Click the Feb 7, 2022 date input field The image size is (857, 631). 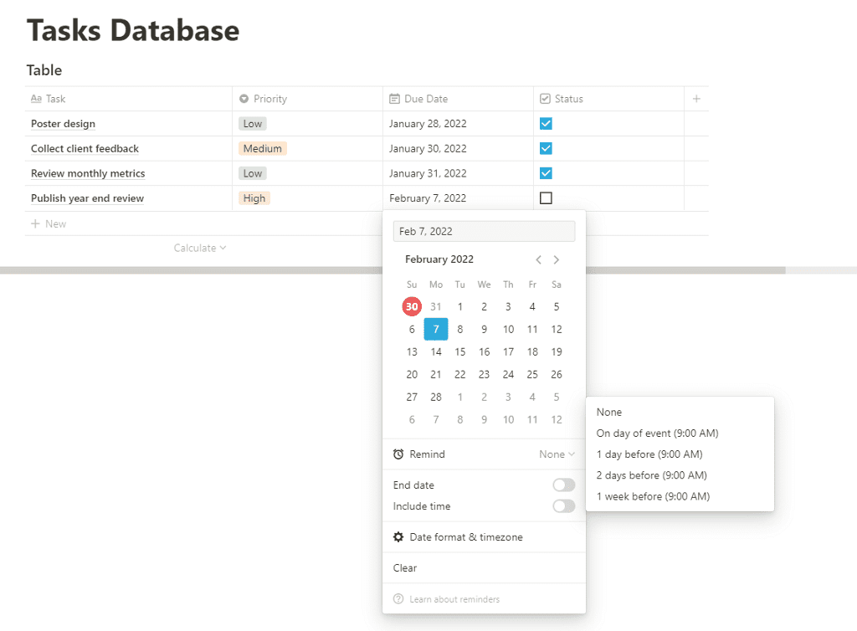tap(484, 231)
